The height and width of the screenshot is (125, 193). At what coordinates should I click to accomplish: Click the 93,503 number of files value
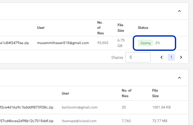tap(103, 43)
